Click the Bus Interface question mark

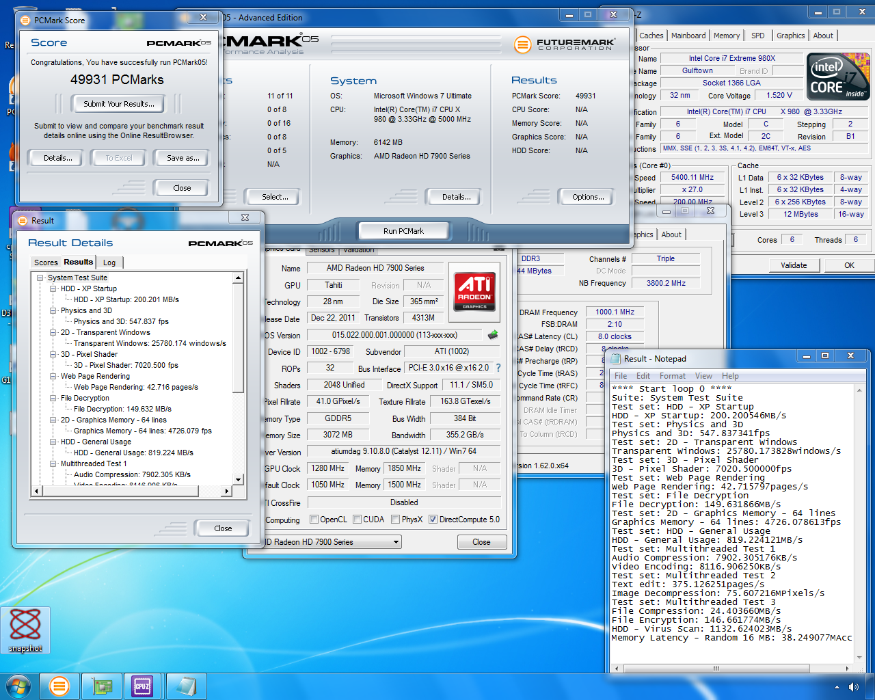click(x=498, y=368)
